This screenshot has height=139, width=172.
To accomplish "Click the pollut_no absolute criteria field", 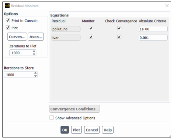I will tap(153, 29).
